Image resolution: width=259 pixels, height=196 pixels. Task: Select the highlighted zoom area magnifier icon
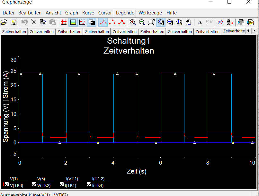[161, 22]
